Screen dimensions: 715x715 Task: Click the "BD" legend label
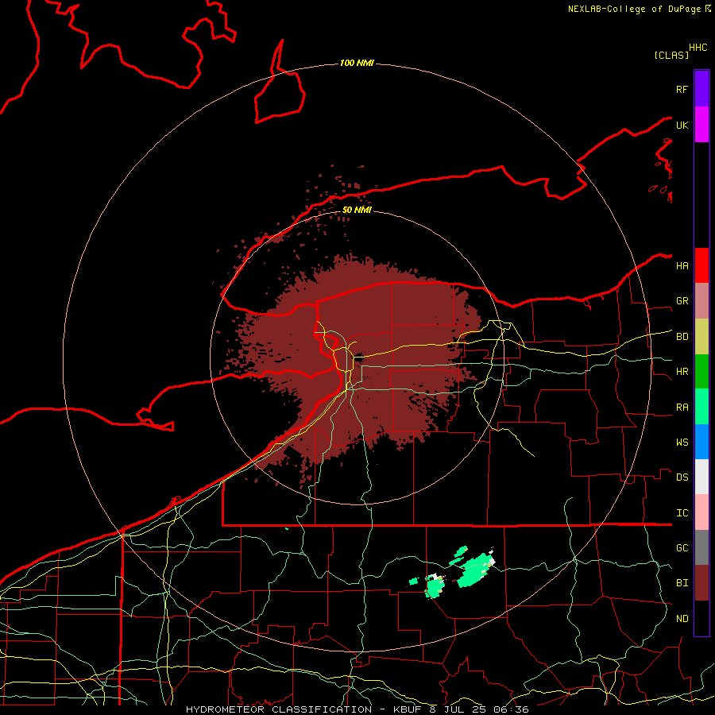coord(682,337)
